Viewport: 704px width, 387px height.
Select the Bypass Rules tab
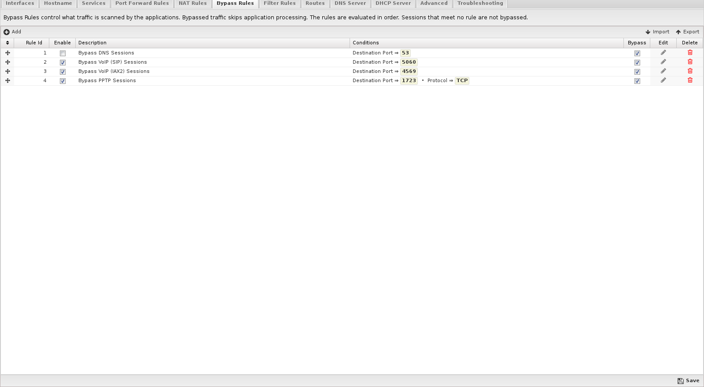[235, 4]
